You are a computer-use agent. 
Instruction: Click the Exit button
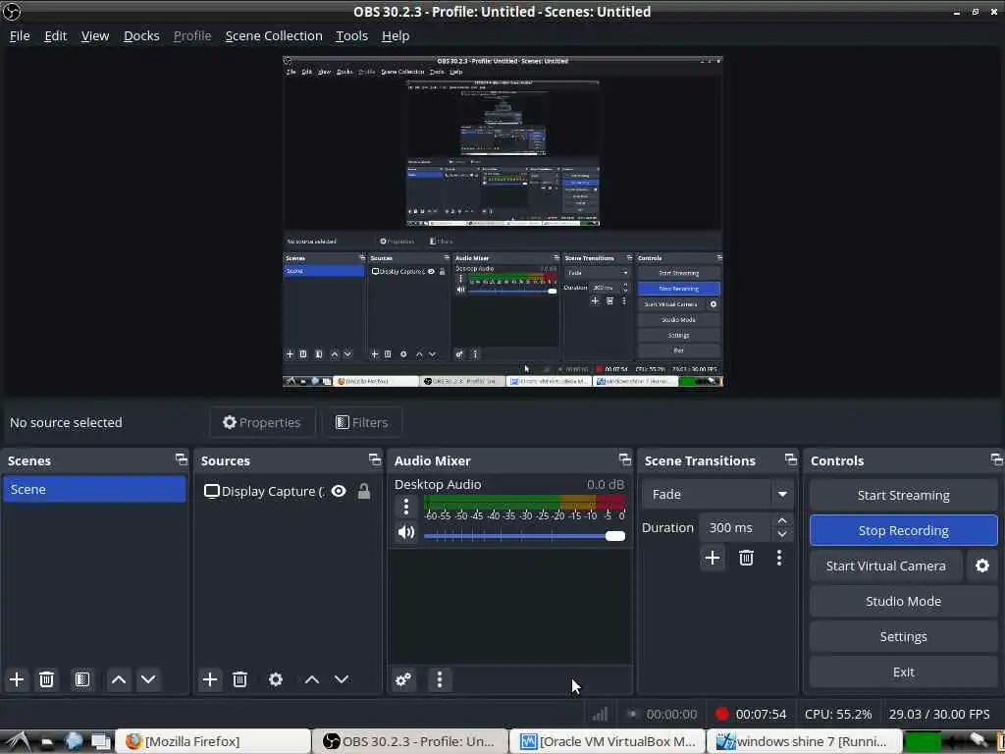[x=903, y=672]
